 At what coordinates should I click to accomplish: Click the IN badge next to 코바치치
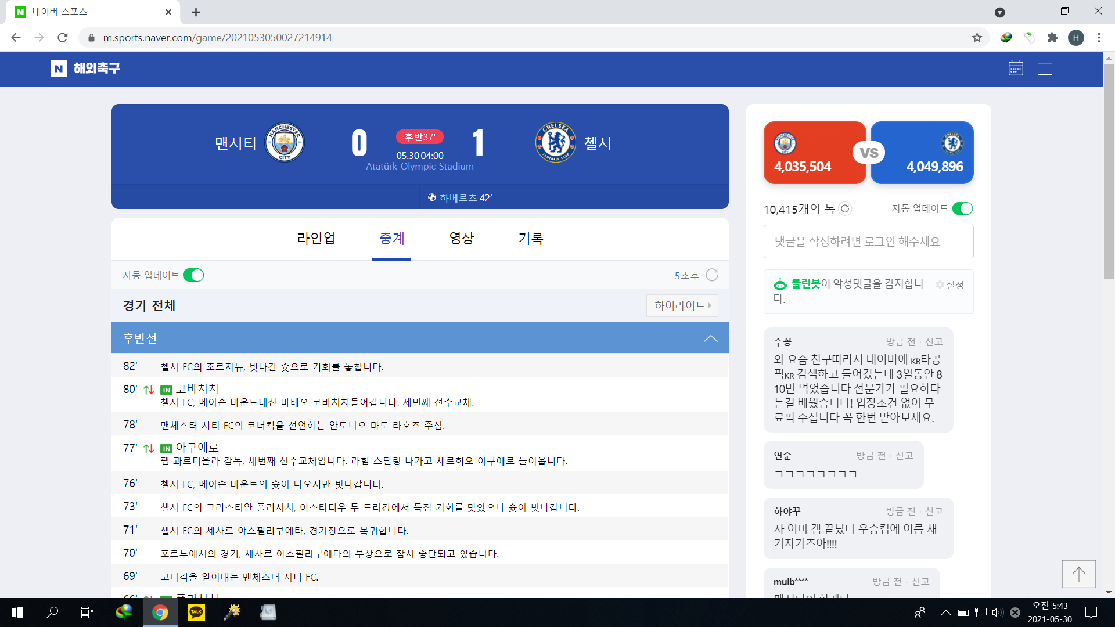(x=166, y=390)
